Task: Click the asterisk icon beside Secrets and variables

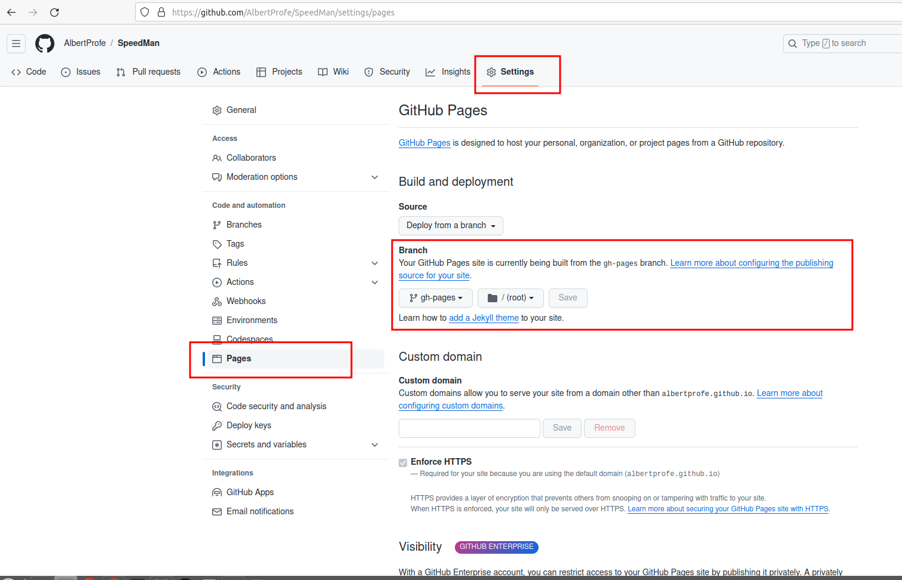Action: click(x=217, y=445)
